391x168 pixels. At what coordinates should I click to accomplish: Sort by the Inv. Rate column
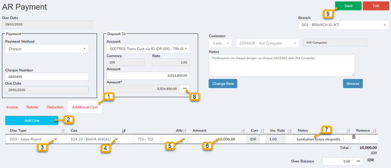pyautogui.click(x=289, y=130)
